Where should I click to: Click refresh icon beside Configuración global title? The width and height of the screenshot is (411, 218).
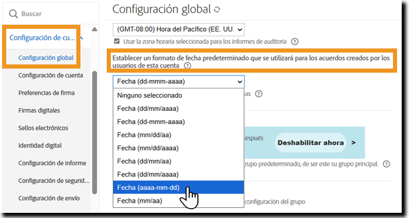[217, 10]
